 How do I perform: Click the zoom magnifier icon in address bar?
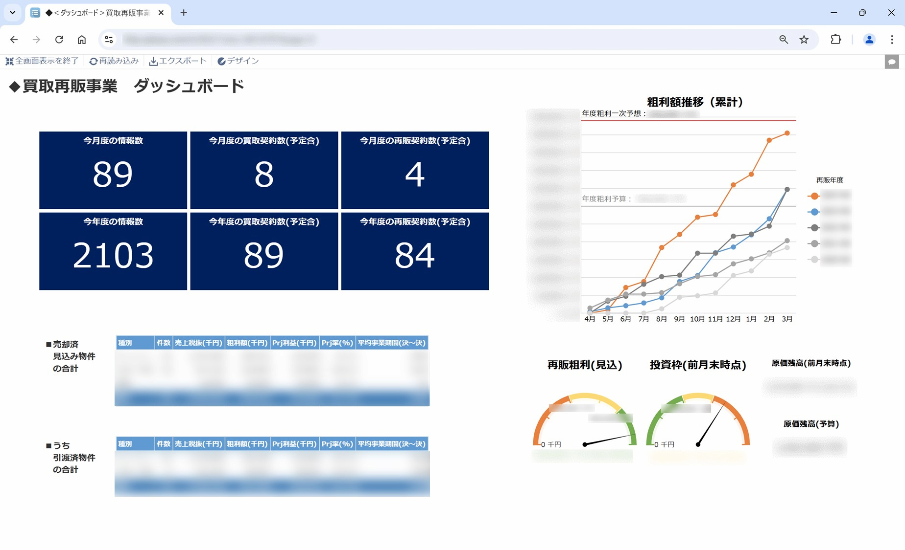(x=783, y=40)
